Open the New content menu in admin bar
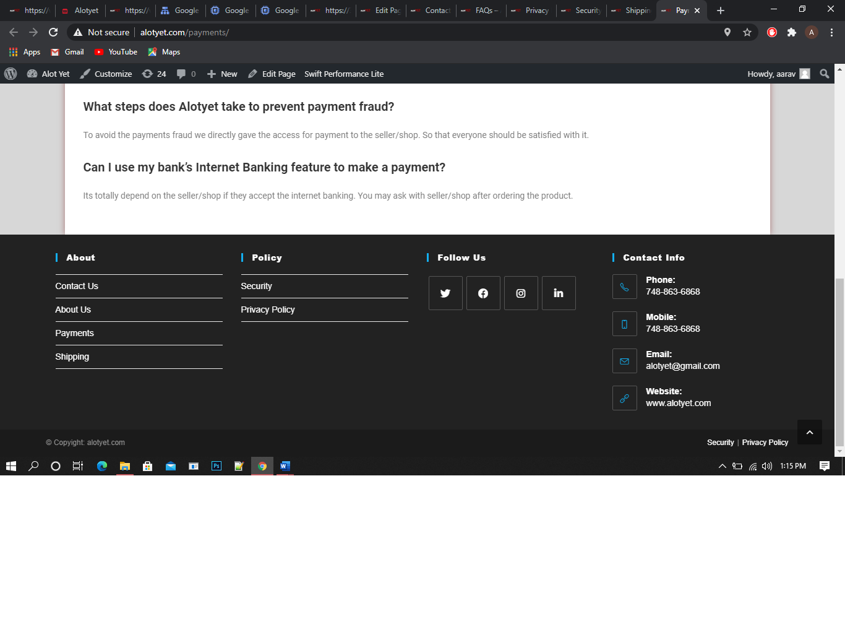This screenshot has width=845, height=619. (222, 74)
